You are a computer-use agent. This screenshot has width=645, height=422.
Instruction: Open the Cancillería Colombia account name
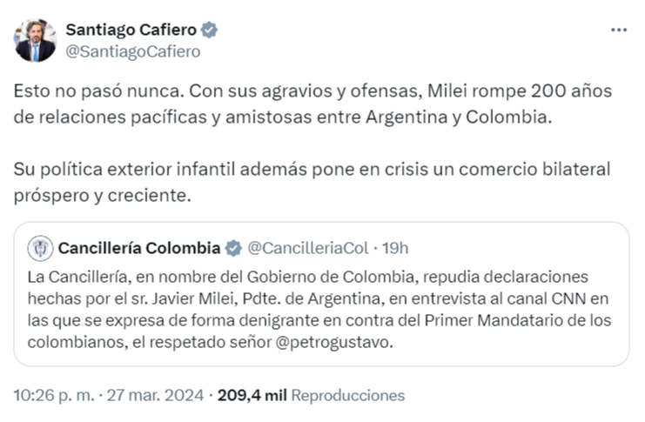pyautogui.click(x=139, y=249)
